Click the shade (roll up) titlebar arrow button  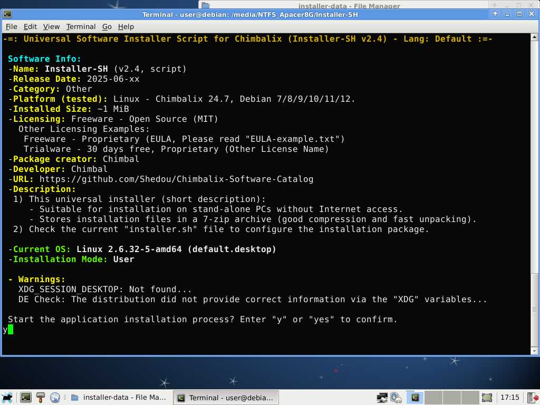[495, 14]
